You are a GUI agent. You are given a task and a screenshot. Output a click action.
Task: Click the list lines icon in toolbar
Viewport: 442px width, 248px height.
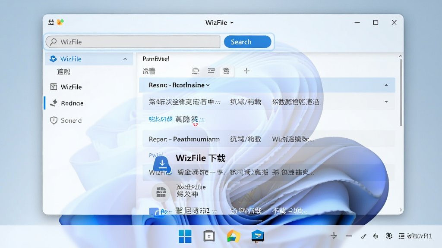[211, 71]
